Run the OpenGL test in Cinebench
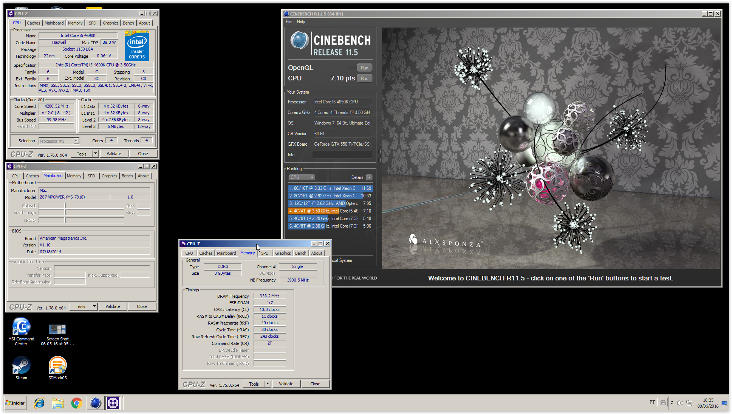The height and width of the screenshot is (414, 732). tap(364, 68)
